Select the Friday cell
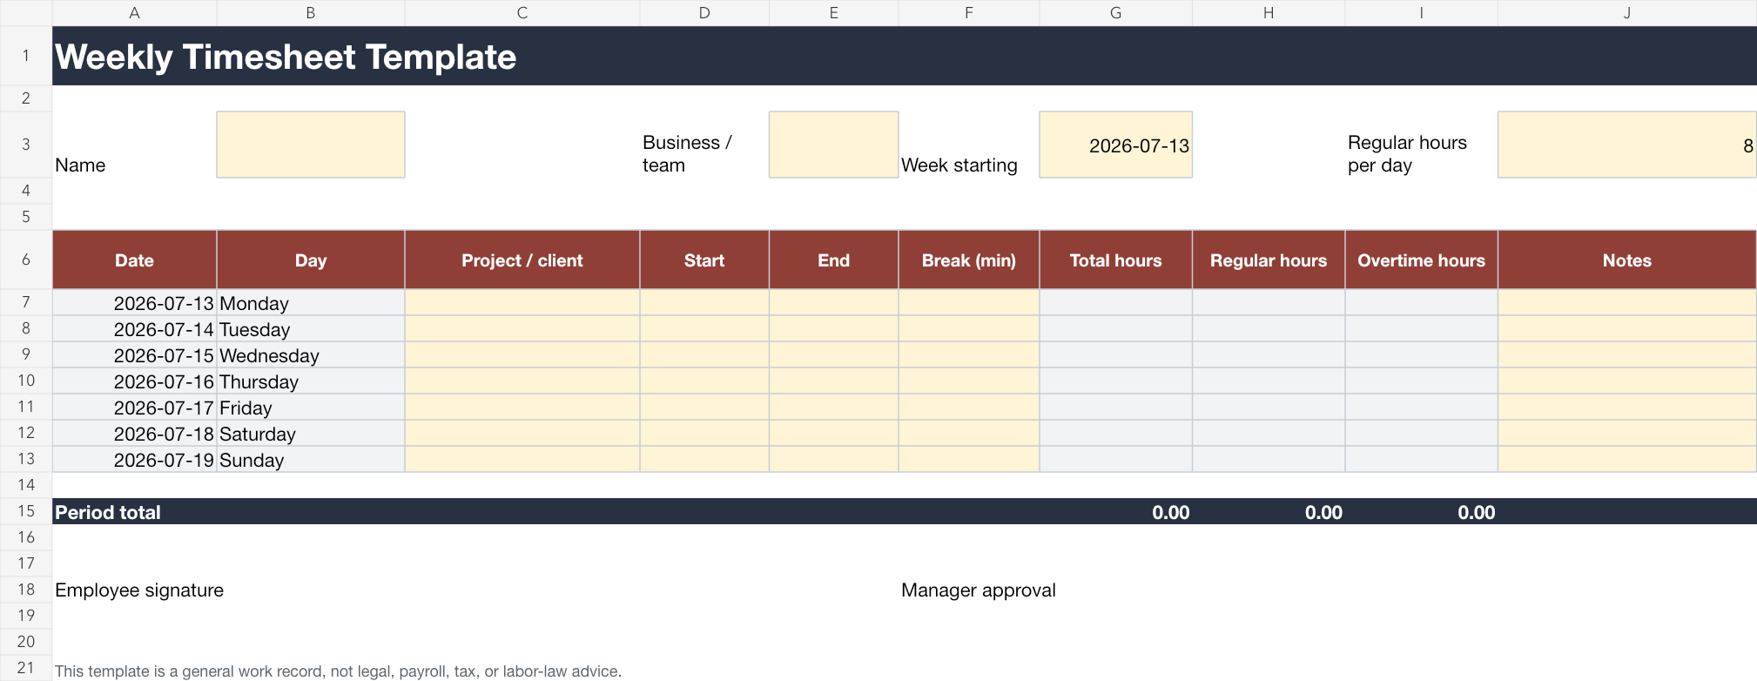1757x681 pixels. click(x=311, y=408)
